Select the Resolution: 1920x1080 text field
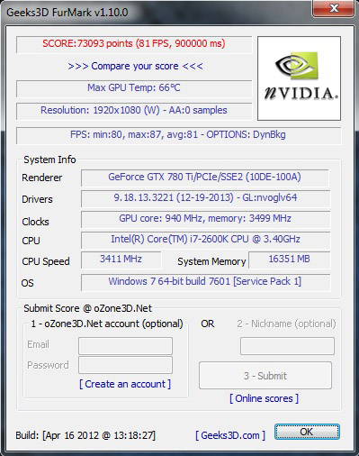Viewport: 359px width, 456px height. click(134, 111)
